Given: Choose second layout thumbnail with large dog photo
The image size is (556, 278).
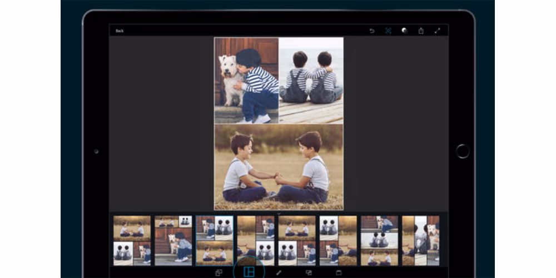Looking at the screenshot, I should (173, 241).
